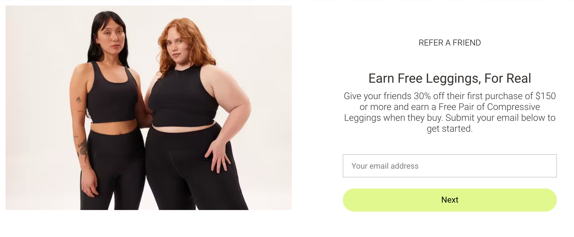
Task: Click the 'Earn Free Leggings, For Real' headline
Action: tap(450, 78)
